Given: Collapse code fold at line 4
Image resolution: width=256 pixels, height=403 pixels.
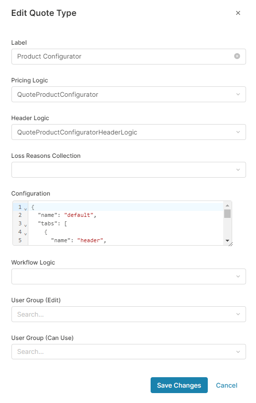Looking at the screenshot, I should 25,234.
